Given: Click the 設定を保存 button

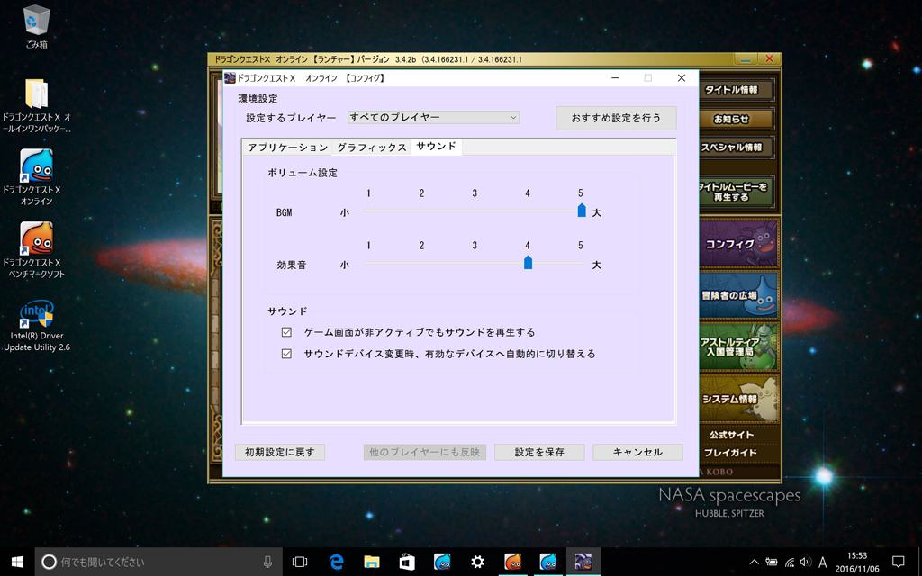Looking at the screenshot, I should point(540,452).
